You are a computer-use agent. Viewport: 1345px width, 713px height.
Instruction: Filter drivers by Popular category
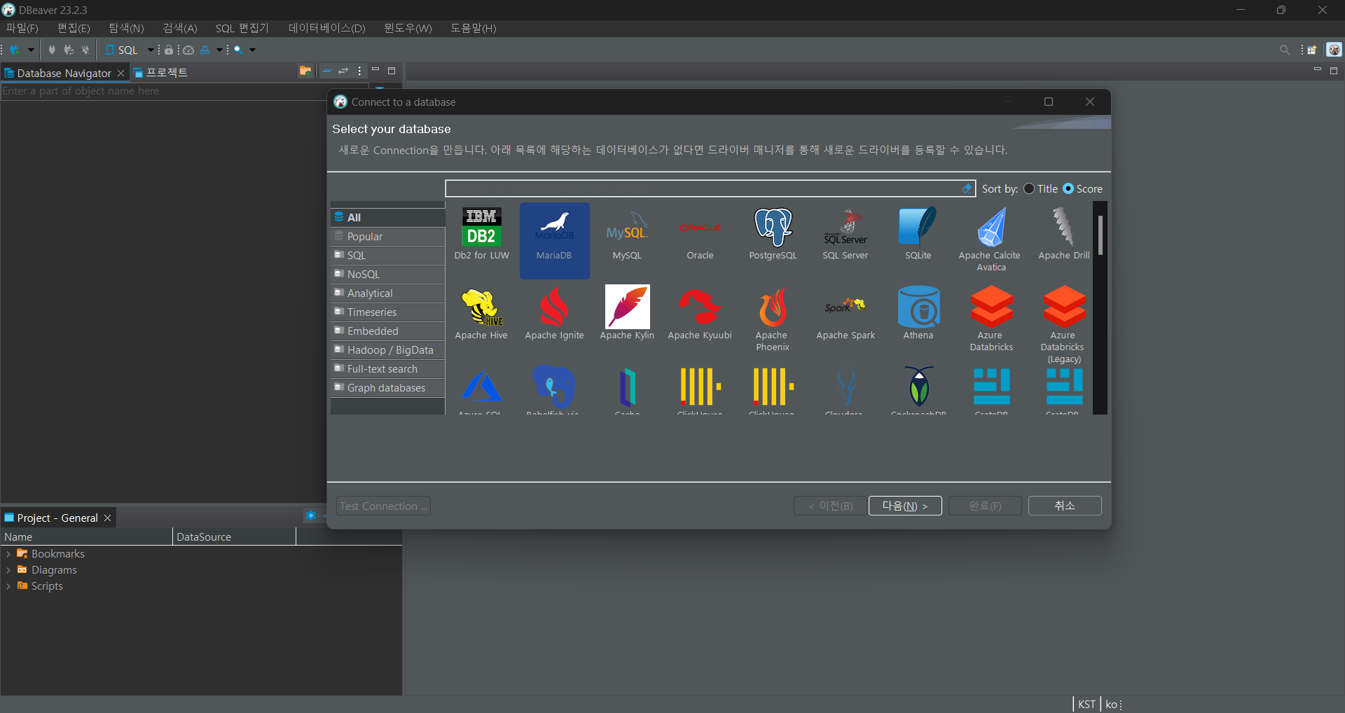(388, 237)
